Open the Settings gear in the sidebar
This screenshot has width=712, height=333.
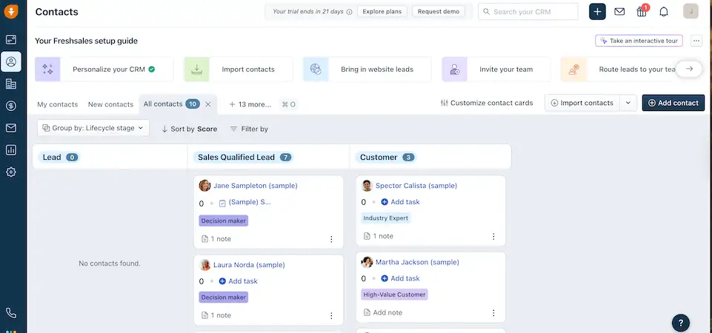coord(11,172)
